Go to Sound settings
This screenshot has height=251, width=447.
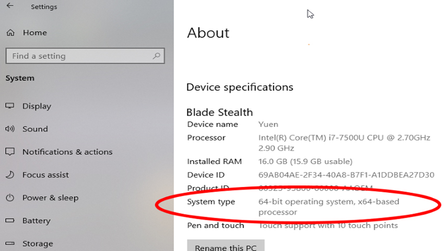point(35,129)
